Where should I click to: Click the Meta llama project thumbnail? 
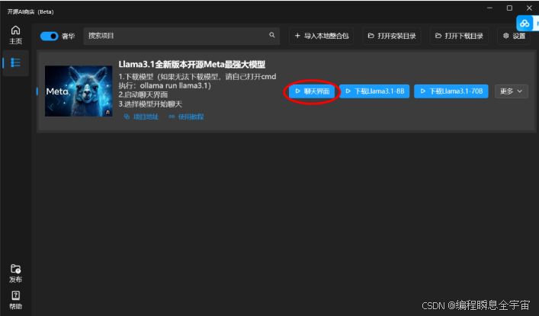[79, 91]
